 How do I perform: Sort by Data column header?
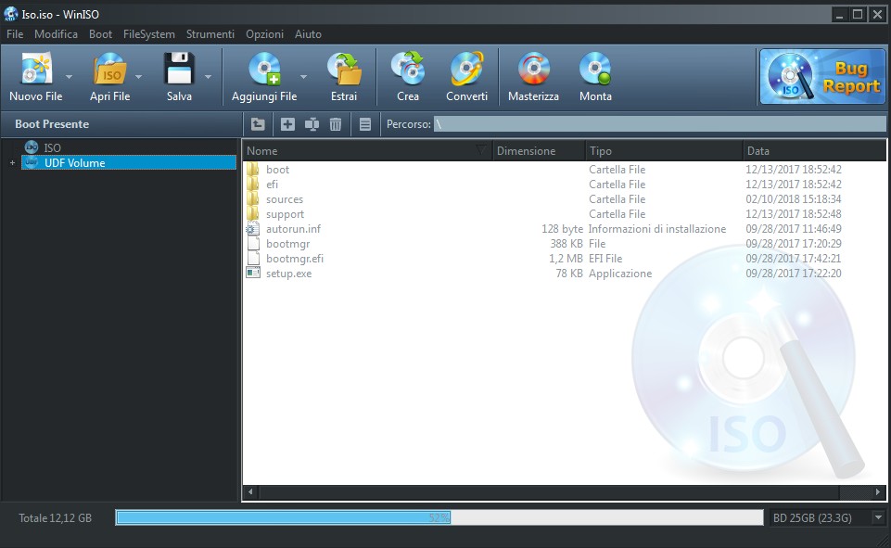pyautogui.click(x=814, y=150)
